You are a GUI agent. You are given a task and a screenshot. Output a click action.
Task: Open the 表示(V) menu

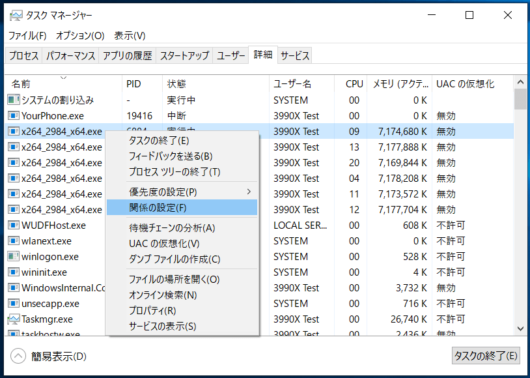(x=130, y=36)
